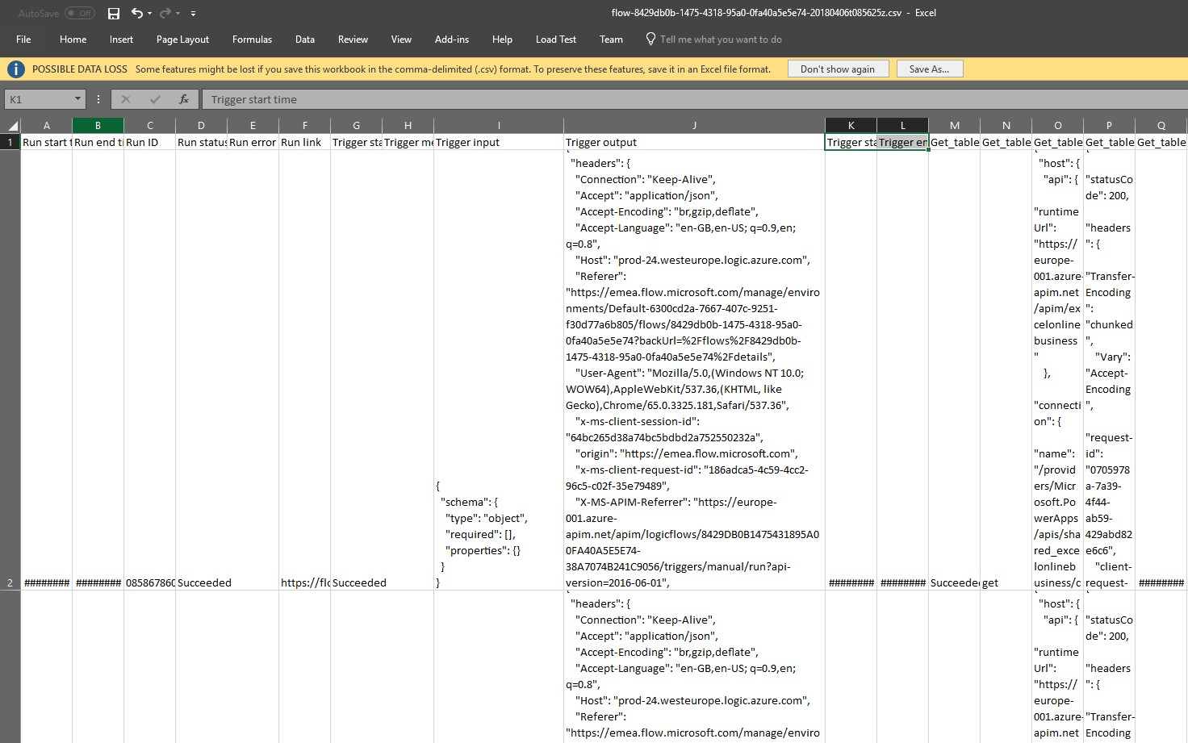Click the Don't show again button
Image resolution: width=1188 pixels, height=743 pixels.
838,69
